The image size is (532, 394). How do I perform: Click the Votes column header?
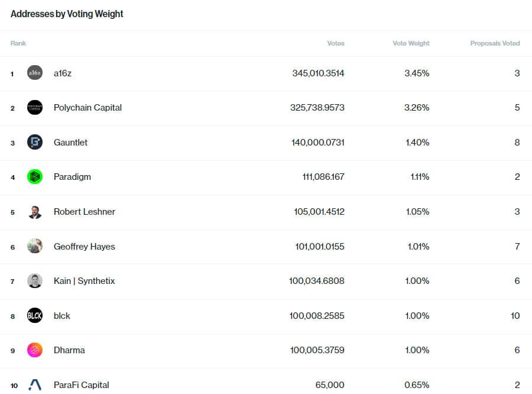pyautogui.click(x=336, y=43)
